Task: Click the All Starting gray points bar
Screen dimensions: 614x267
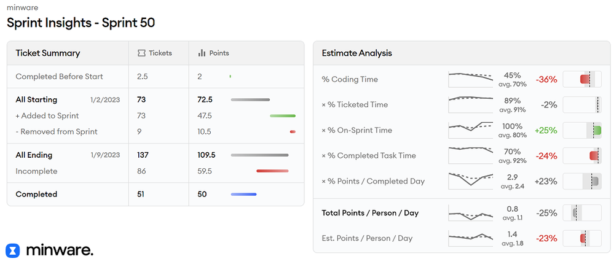Action: (x=250, y=99)
